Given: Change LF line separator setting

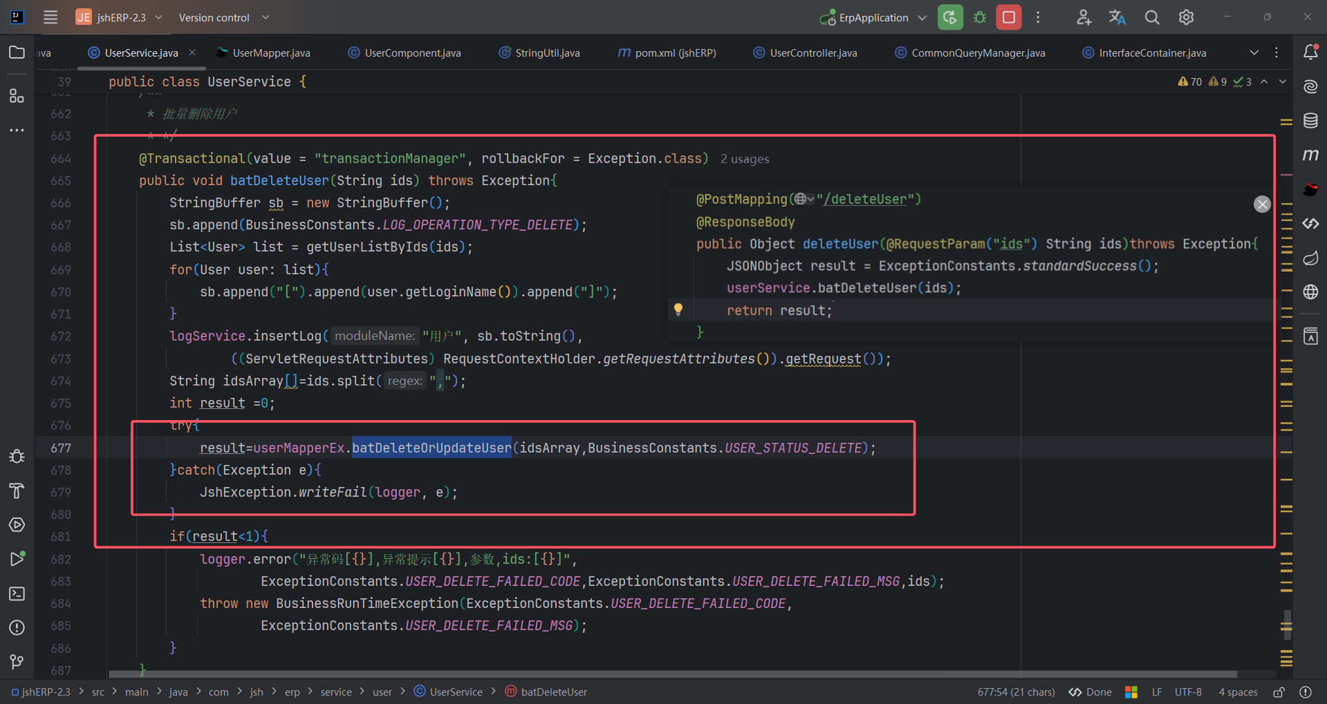Looking at the screenshot, I should pos(1157,692).
